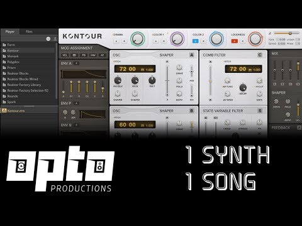Image resolution: width=302 pixels, height=226 pixels.
Task: Switch to the Player tab
Action: [x=10, y=31]
